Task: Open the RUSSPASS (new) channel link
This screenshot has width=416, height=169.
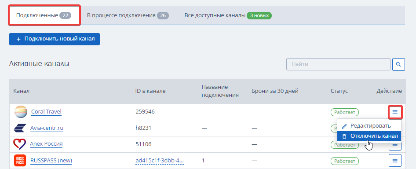Action: point(51,161)
